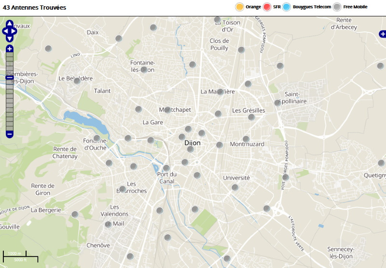Toggle the Free Mobile operator filter
This screenshot has height=268, width=386.
(337, 7)
